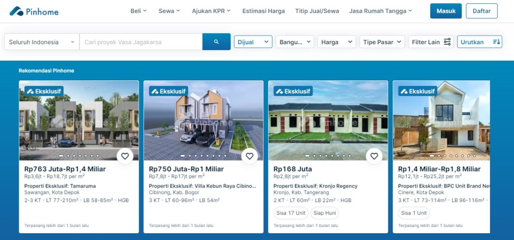The image size is (514, 240).
Task: Click Cibinong, Kab. Bogor location text
Action: 174,192
